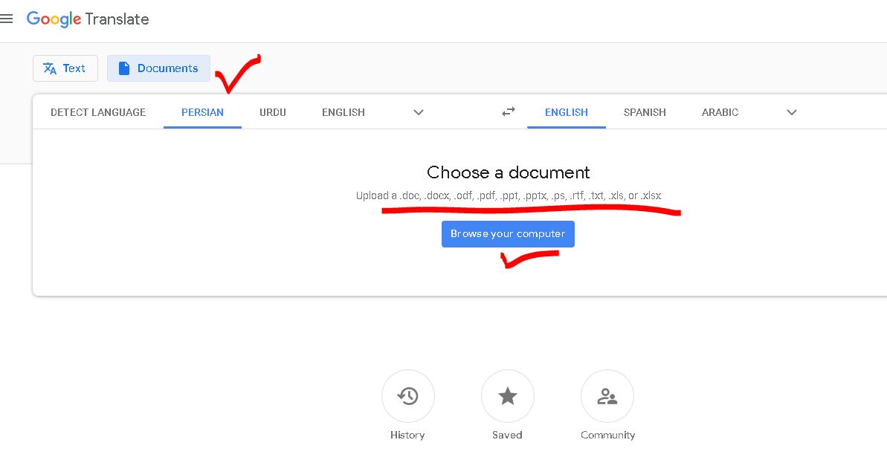Open translation History
The height and width of the screenshot is (463, 887).
point(407,397)
